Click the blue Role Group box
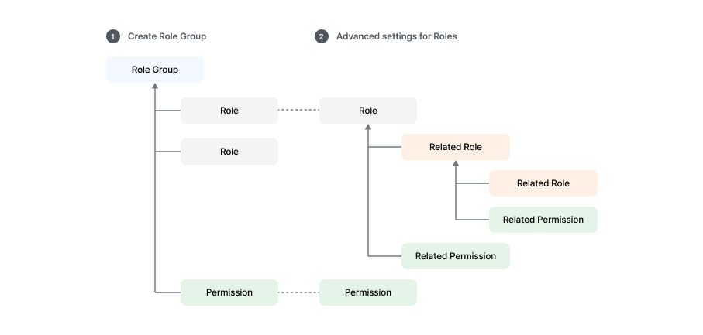 155,70
